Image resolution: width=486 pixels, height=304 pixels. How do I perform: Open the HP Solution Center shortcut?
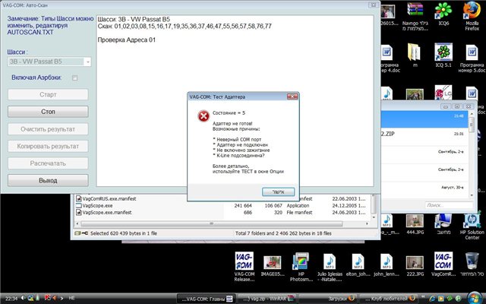point(472,226)
